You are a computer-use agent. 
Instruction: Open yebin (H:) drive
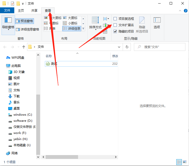18,139
